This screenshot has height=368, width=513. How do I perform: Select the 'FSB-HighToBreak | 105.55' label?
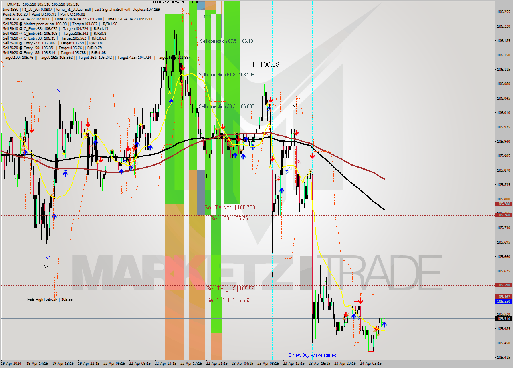click(50, 299)
